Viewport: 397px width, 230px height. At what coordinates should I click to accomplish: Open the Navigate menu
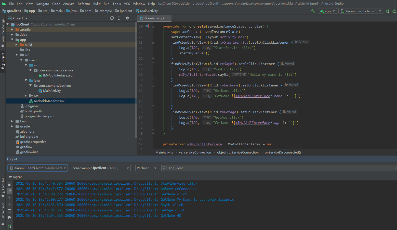coord(42,4)
